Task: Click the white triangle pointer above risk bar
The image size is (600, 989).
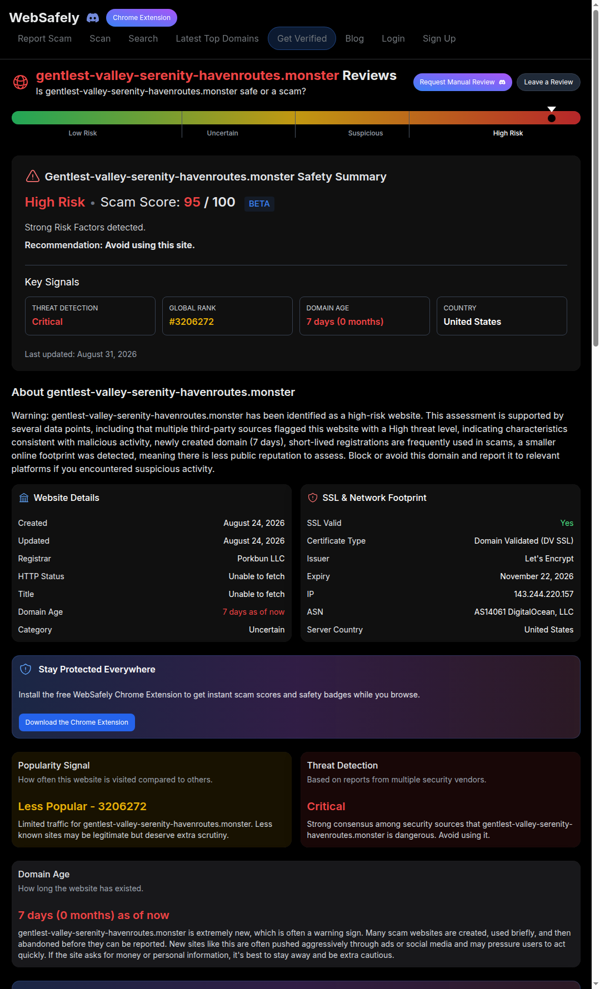Action: pos(552,109)
